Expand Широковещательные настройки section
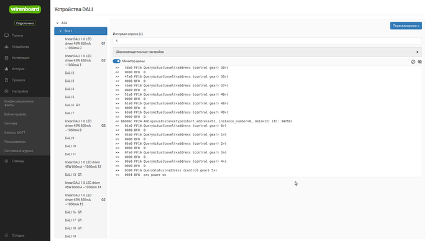429x241 pixels. [267, 52]
